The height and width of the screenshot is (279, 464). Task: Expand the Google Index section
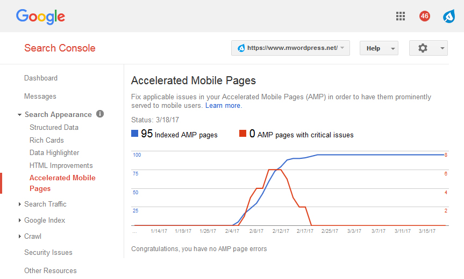point(19,220)
